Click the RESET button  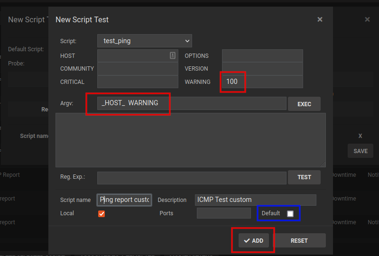coord(299,240)
